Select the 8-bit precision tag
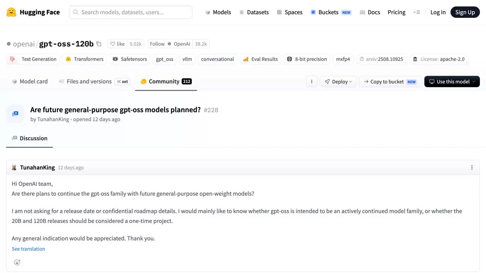This screenshot has height=273, width=486. [307, 59]
